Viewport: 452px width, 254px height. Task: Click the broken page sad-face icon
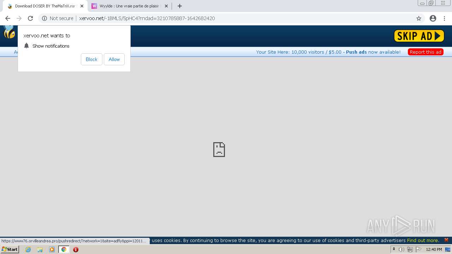[219, 150]
